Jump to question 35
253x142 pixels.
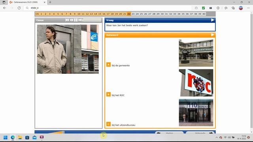tap(183, 14)
